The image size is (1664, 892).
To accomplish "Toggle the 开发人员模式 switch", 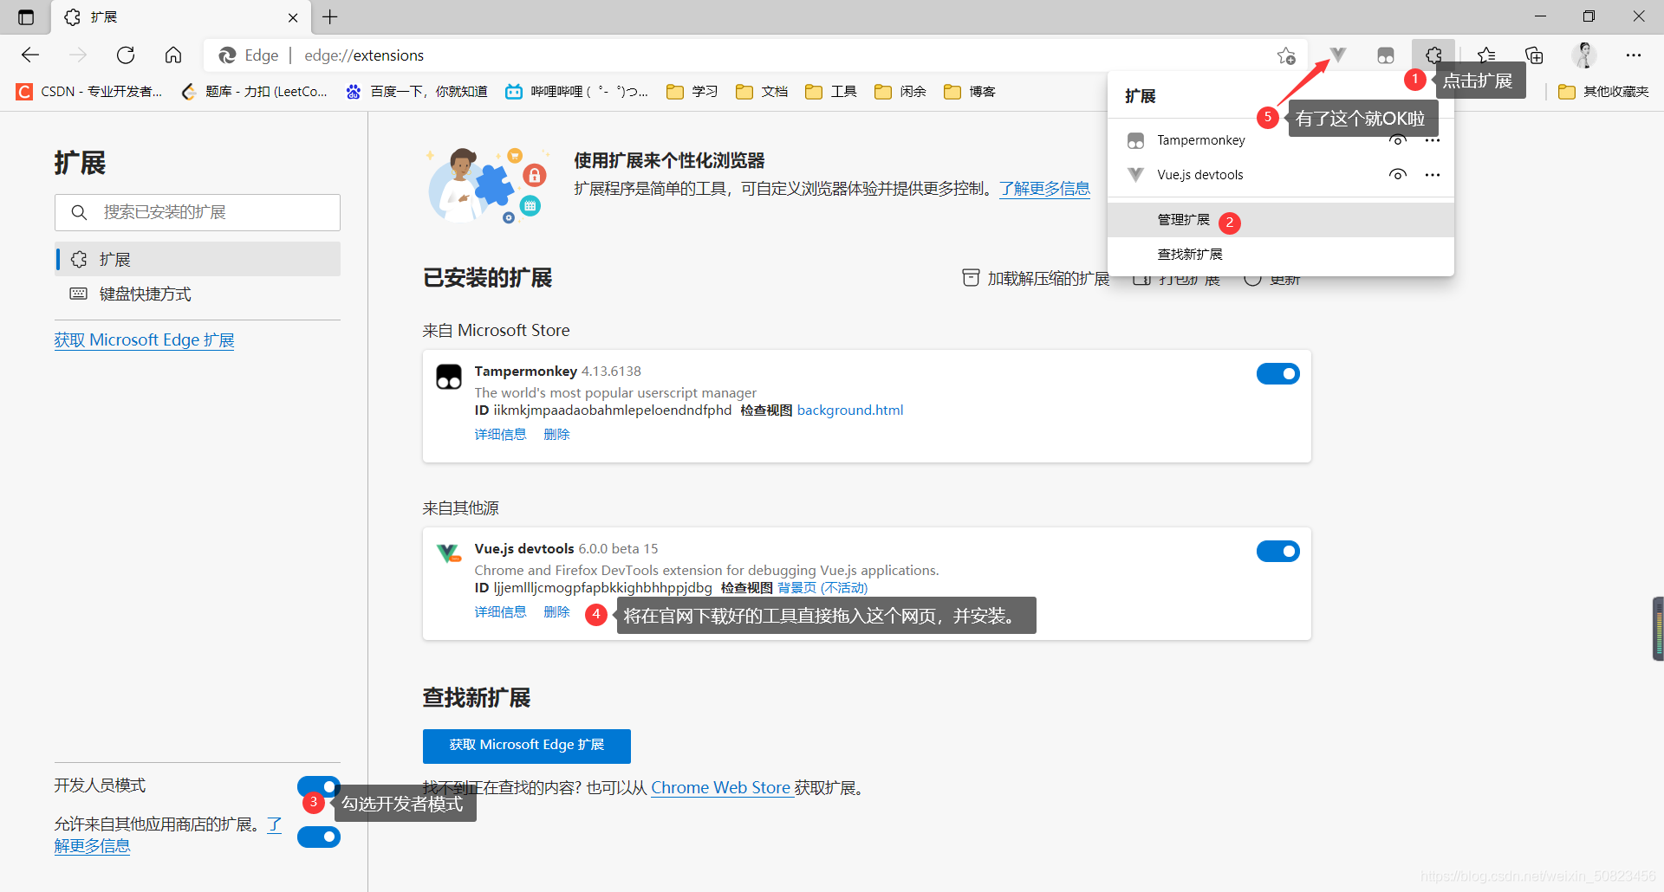I will pyautogui.click(x=318, y=786).
